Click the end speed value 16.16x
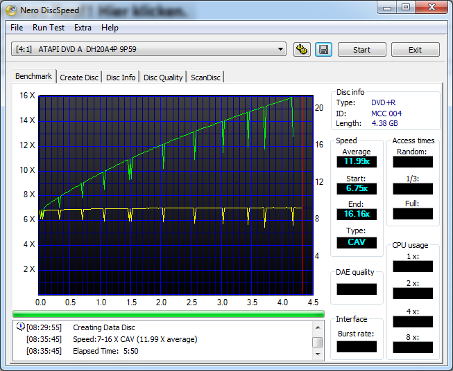The height and width of the screenshot is (371, 453). coord(357,214)
